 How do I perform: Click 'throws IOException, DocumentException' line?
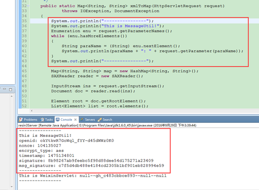[110, 11]
